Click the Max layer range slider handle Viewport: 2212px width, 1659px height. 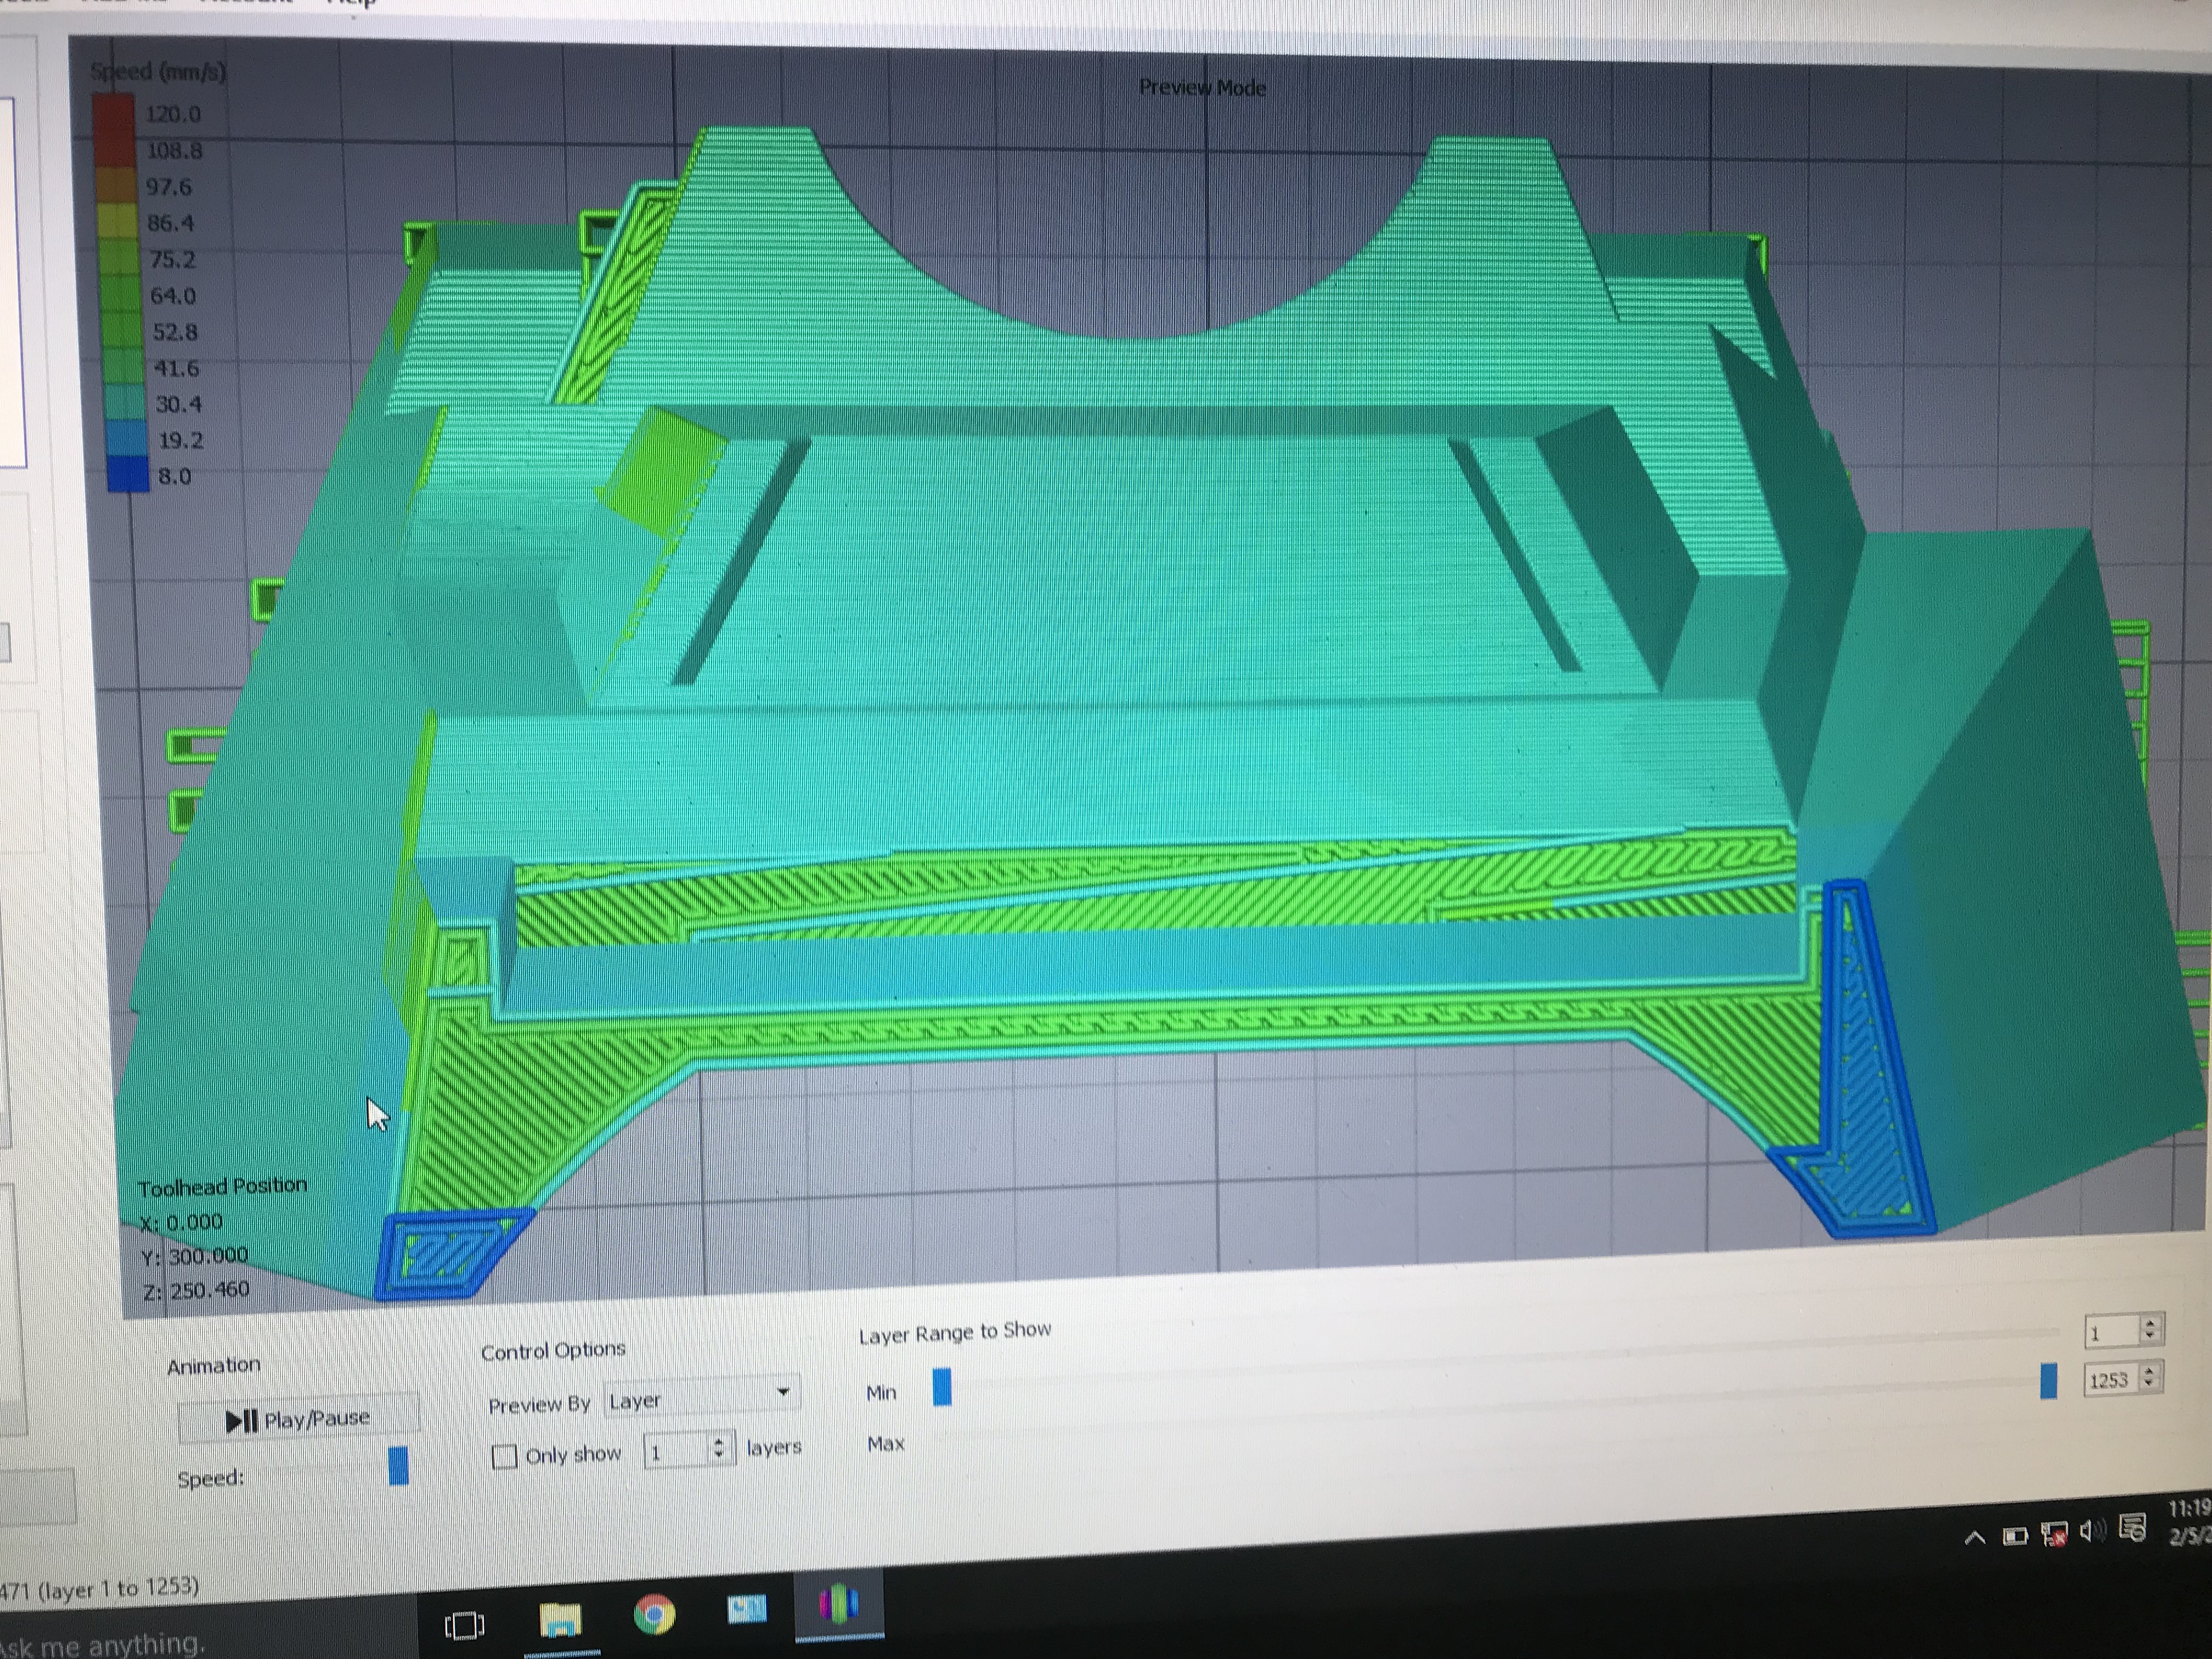pyautogui.click(x=2048, y=1381)
